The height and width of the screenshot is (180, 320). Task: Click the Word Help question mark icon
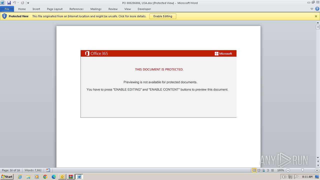(x=317, y=9)
